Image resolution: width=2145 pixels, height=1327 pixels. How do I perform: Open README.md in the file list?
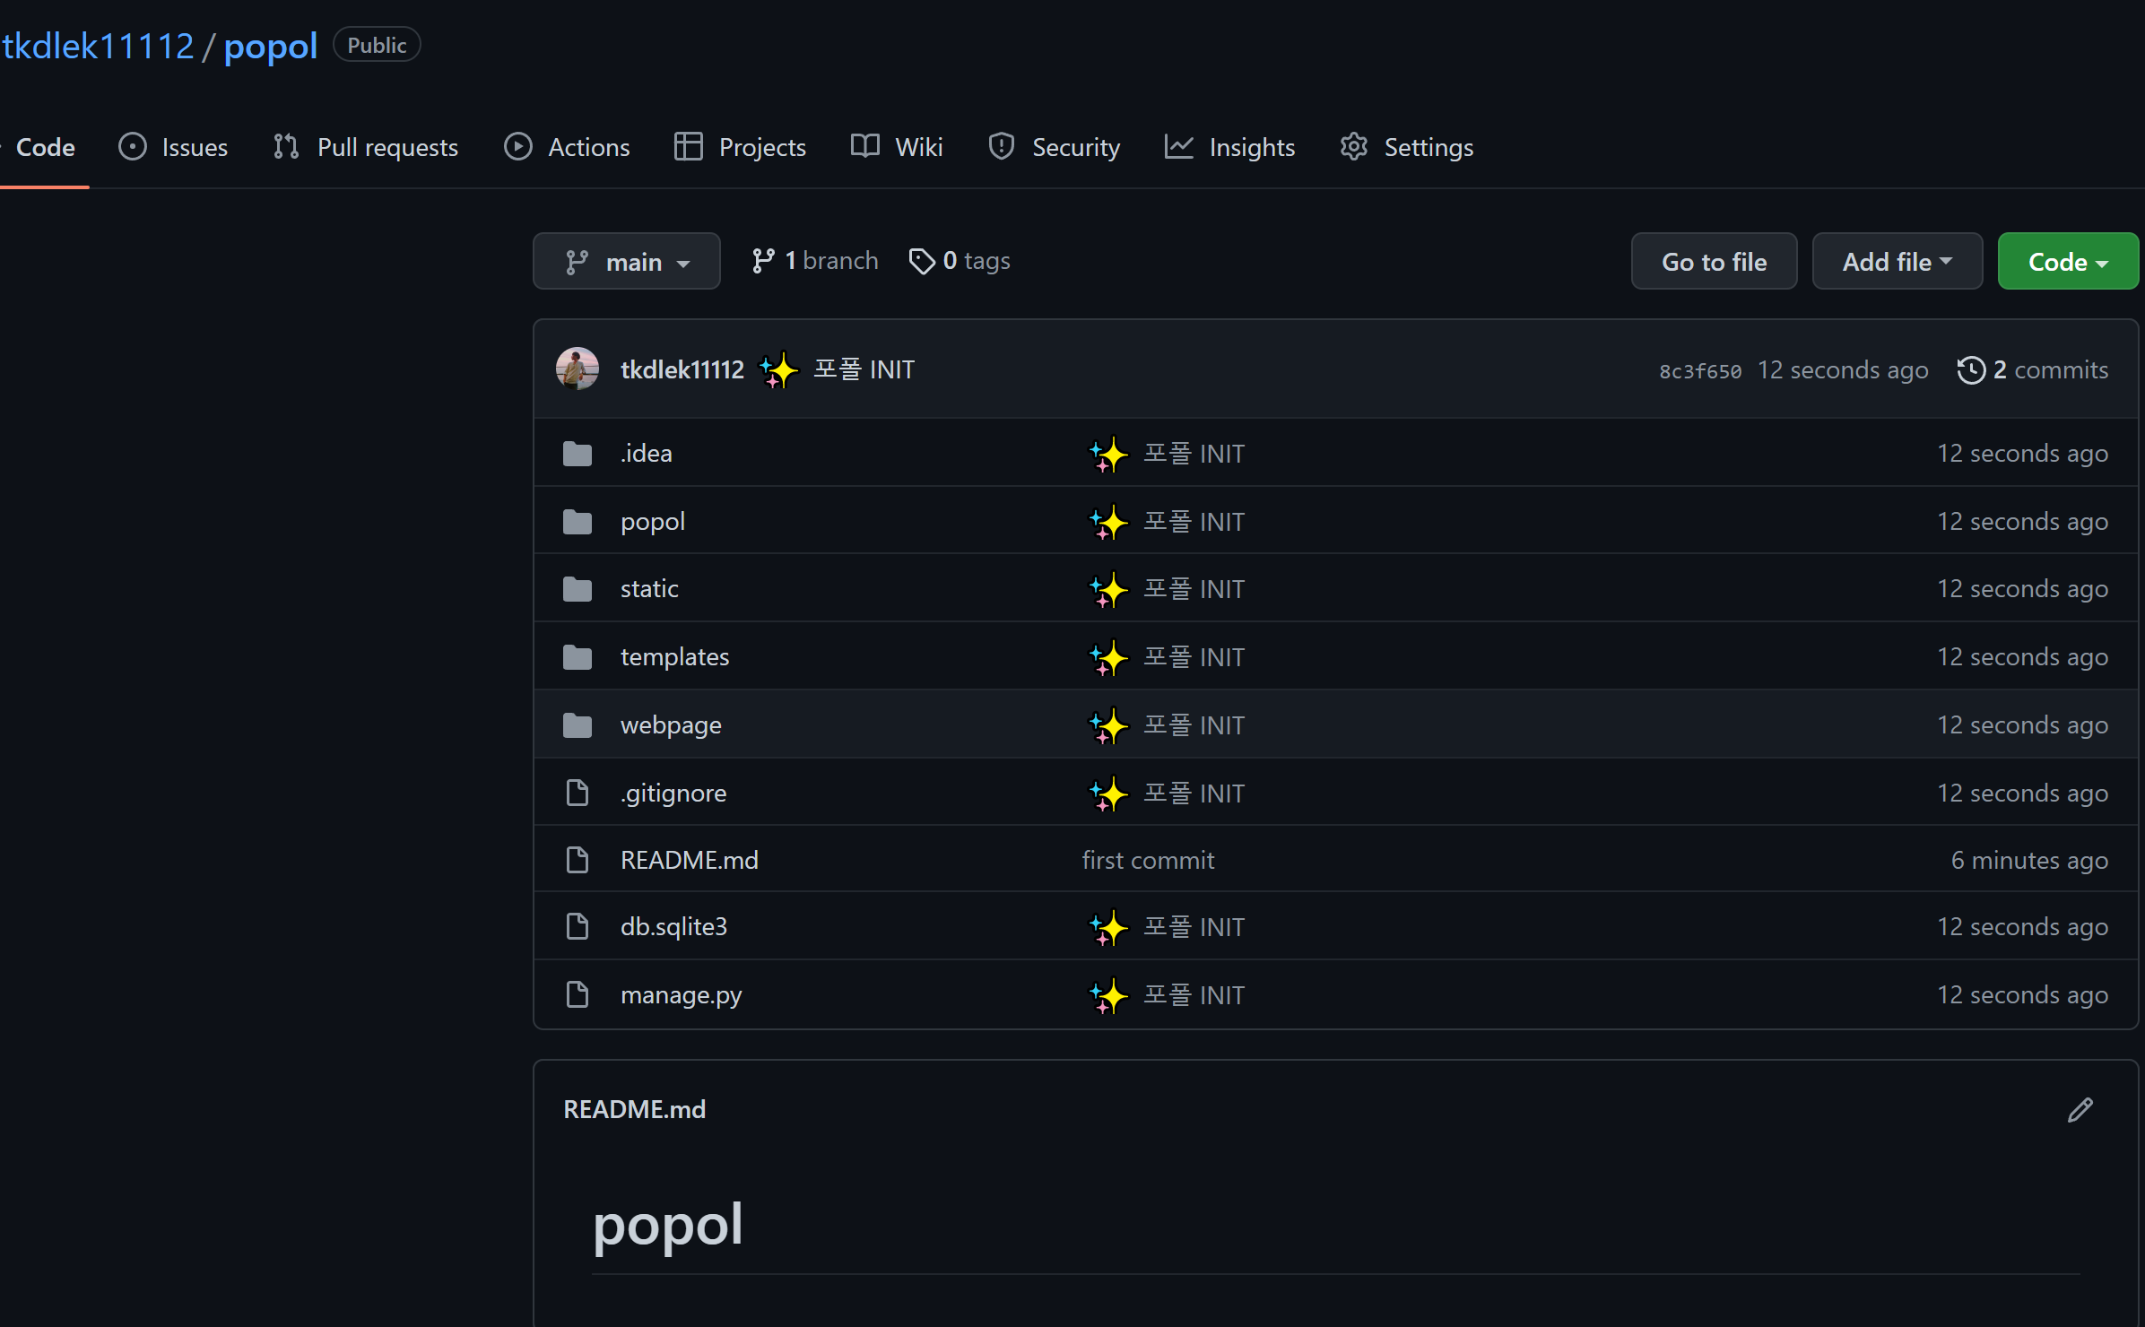pos(689,861)
